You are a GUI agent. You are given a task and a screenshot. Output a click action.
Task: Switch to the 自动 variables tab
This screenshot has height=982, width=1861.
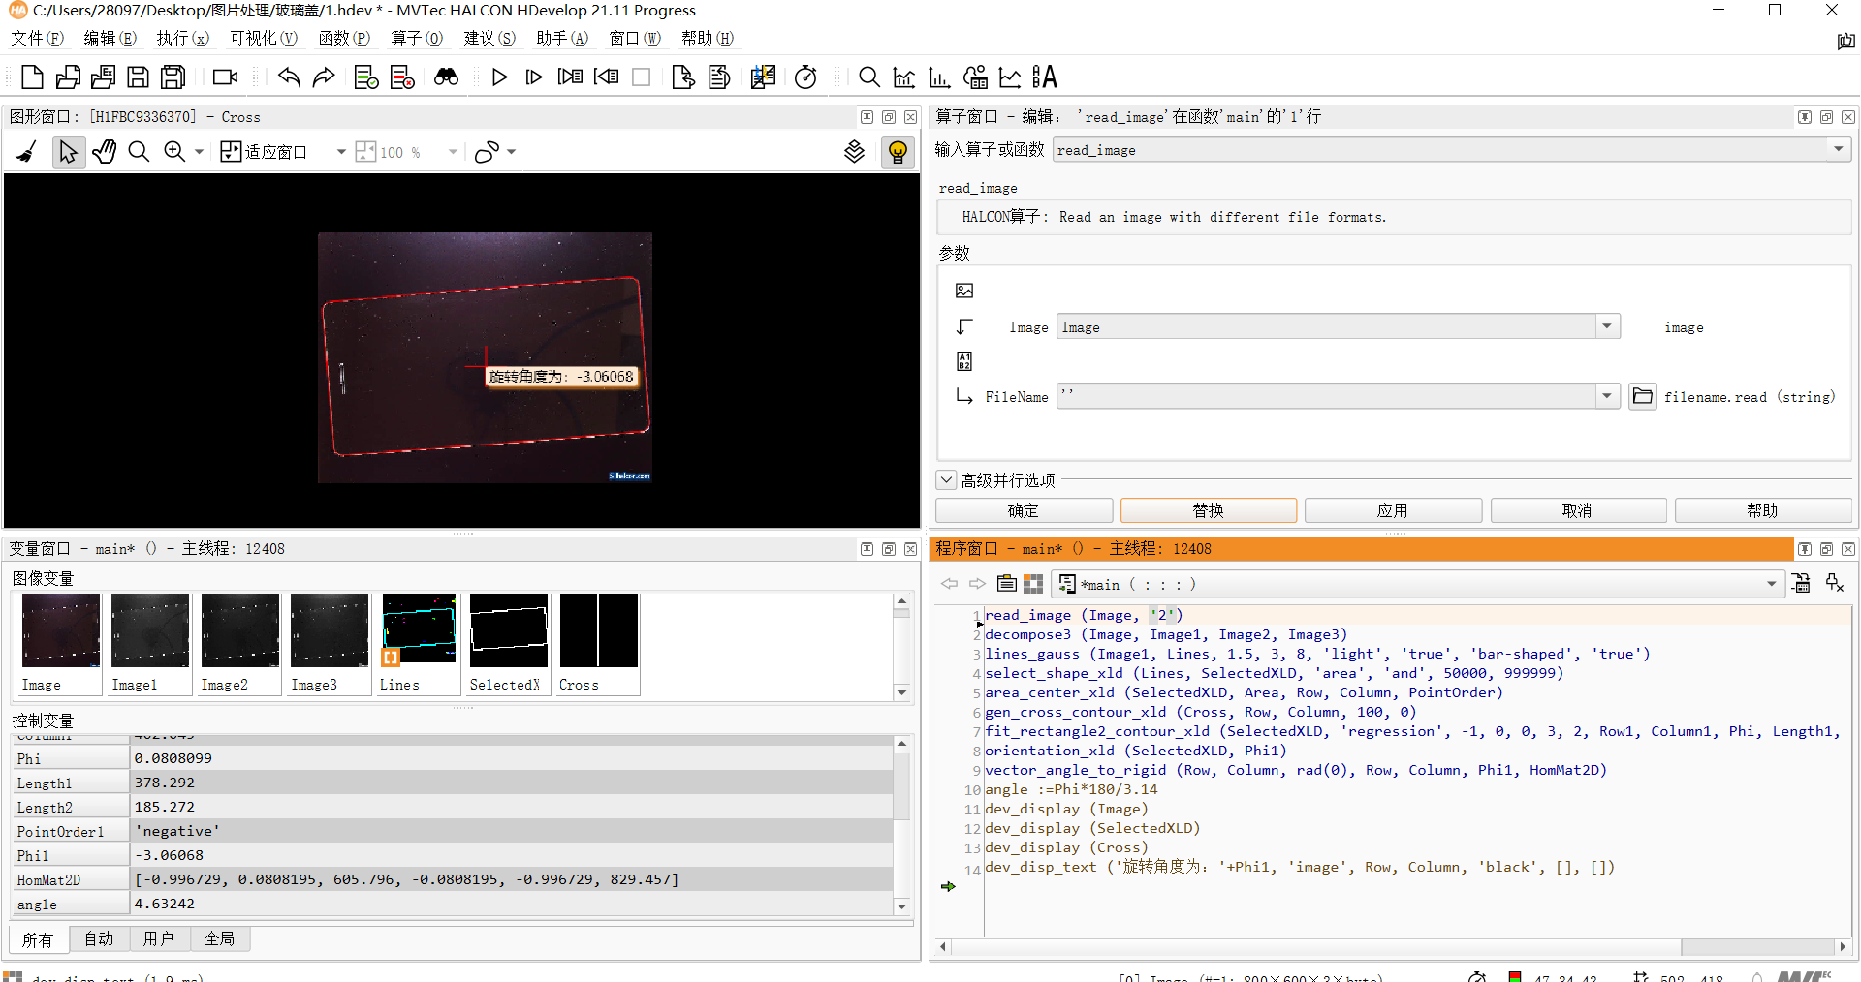(99, 938)
